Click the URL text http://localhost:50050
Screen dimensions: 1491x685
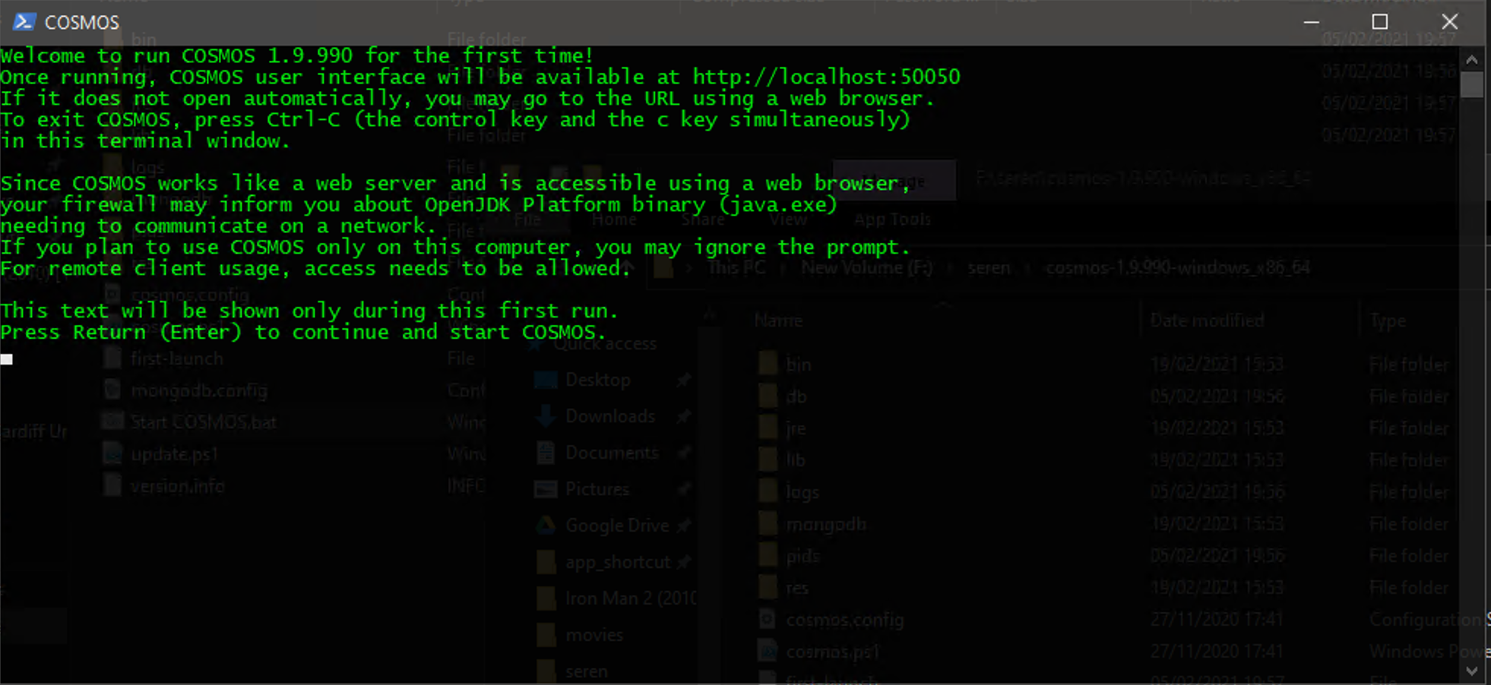[x=826, y=77]
